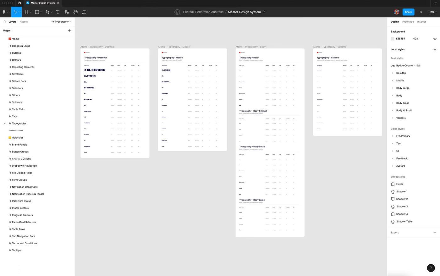The image size is (440, 276).
Task: Select the Master Design System file tab
Action: 43,3
